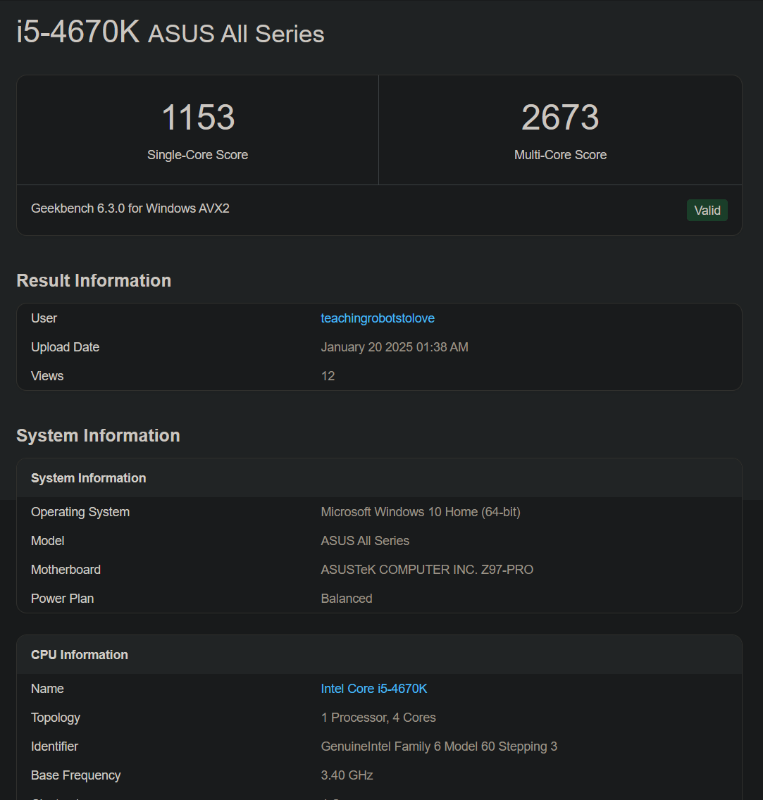
Task: Click the Single-Core Score label
Action: pos(197,155)
